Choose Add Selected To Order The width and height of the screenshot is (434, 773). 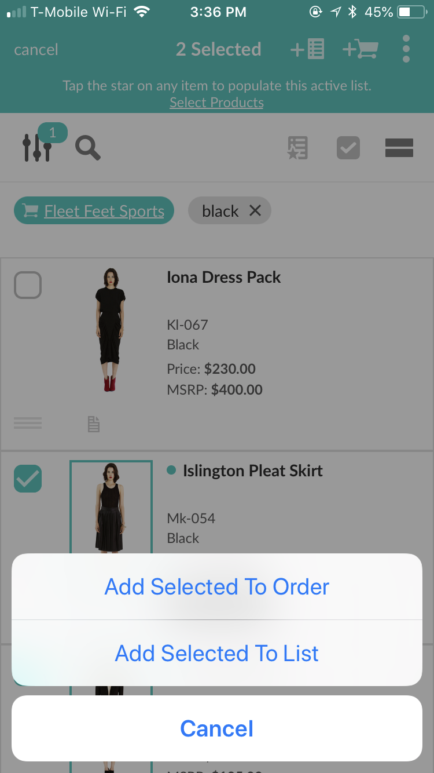click(x=217, y=587)
